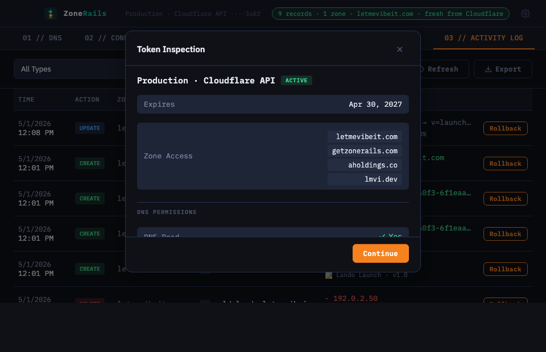Screen dimensions: 546x352
Task: Click the records status pill in header
Action: coord(390,14)
